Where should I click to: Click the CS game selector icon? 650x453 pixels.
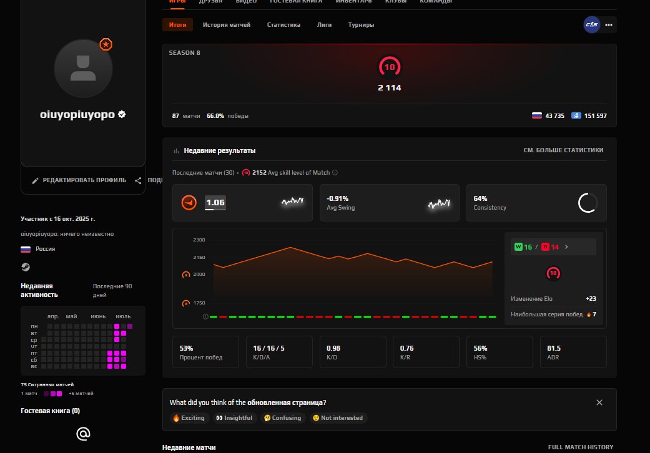[x=591, y=24]
